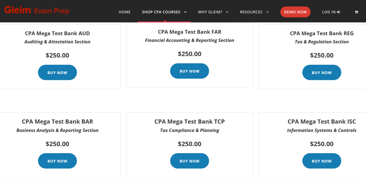This screenshot has height=177, width=366.
Task: Select the WHY GLEIM? menu item
Action: [210, 12]
